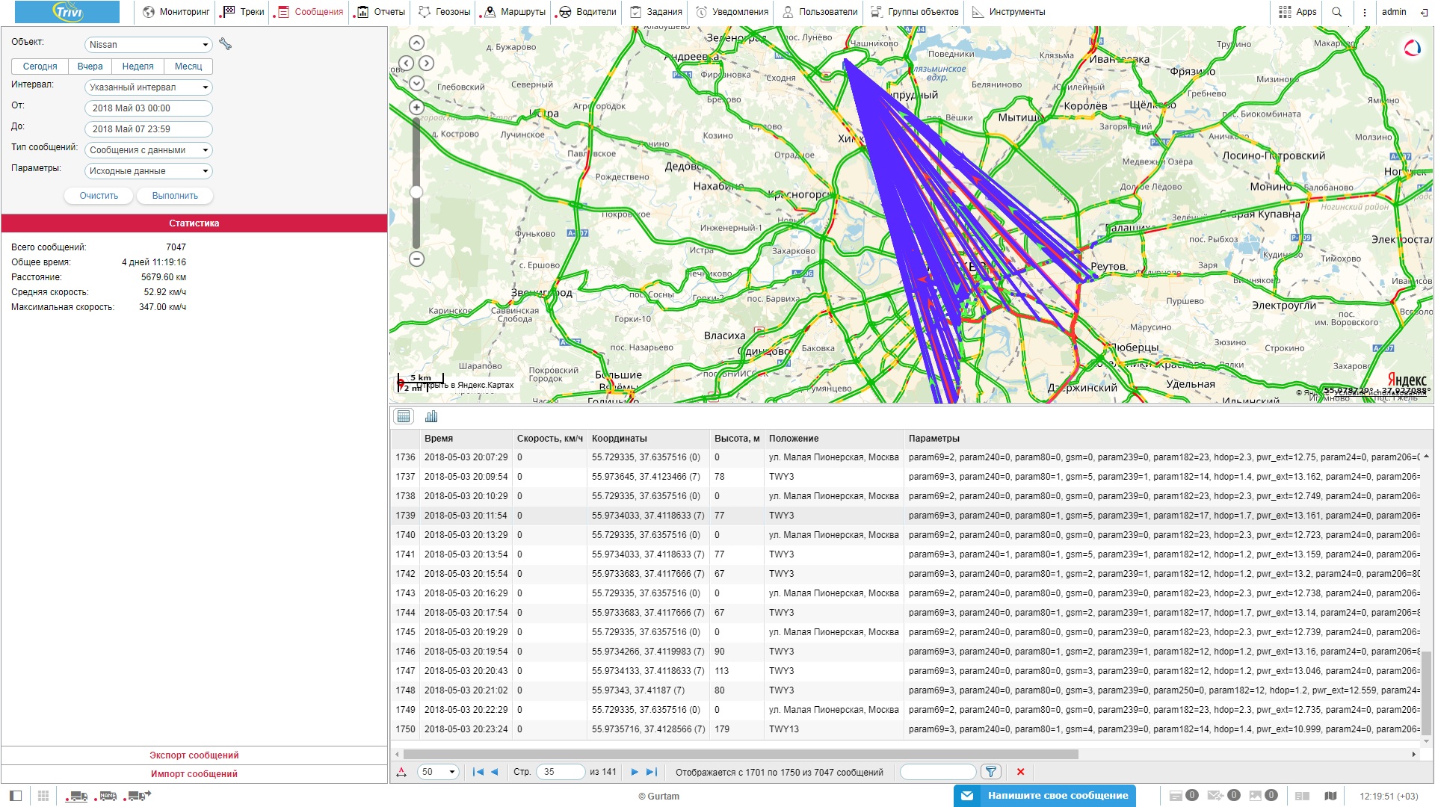The height and width of the screenshot is (807, 1435).
Task: Click the map zoom slider handle
Action: pos(417,192)
